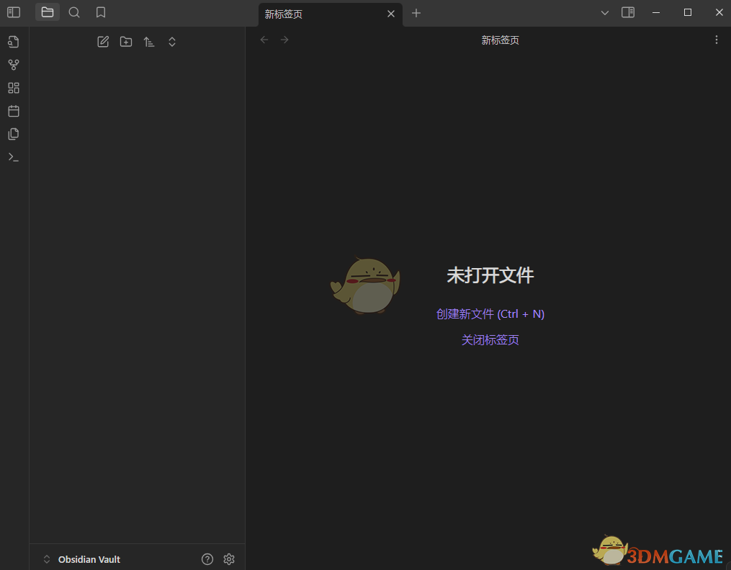Open graph view from left ribbon

(14, 65)
